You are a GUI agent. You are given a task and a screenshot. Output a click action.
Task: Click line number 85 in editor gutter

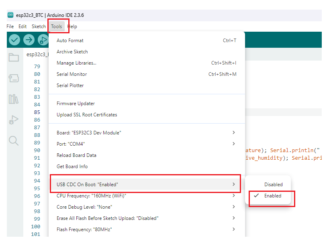[37, 112]
